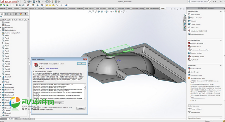Screen dimensions: 225x122
Task: Switch to the DisplayManager color ball tab
Action: [21, 14]
